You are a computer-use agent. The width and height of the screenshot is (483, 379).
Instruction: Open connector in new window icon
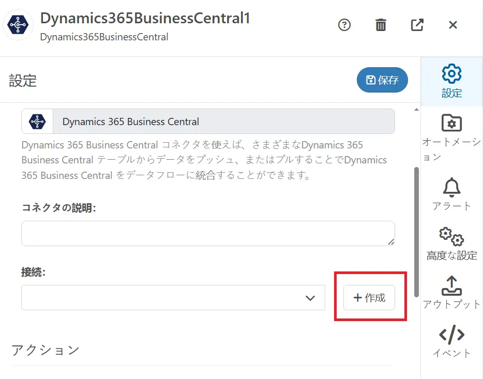(x=417, y=25)
